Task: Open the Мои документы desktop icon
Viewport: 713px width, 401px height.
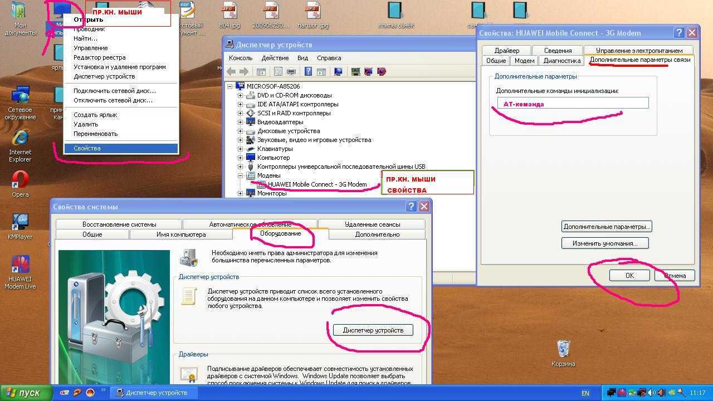Action: point(20,19)
